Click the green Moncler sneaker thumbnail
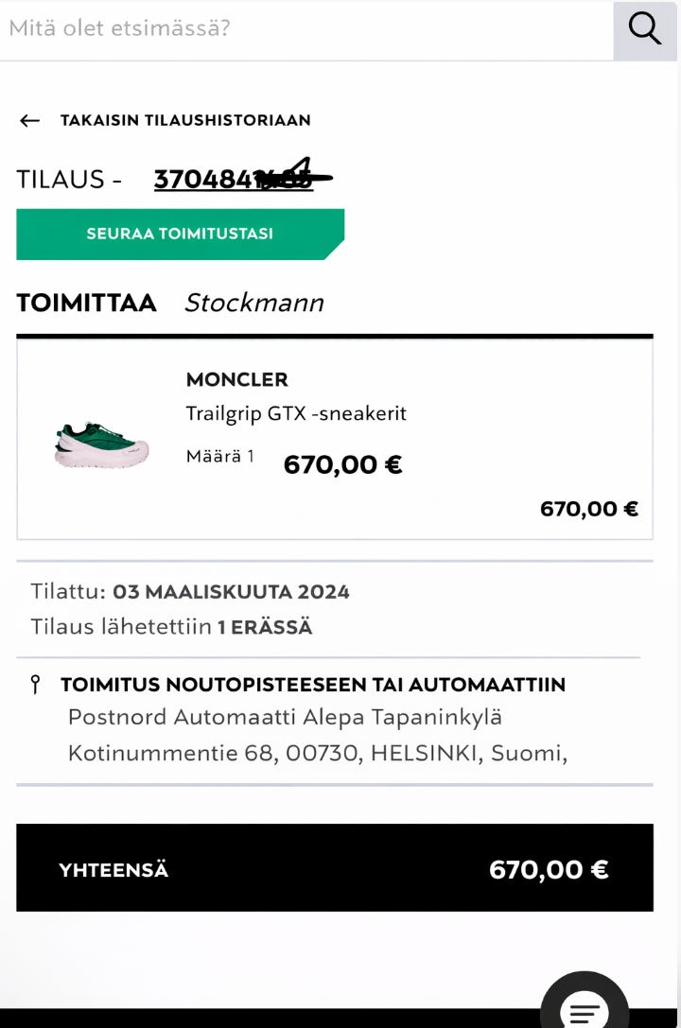The height and width of the screenshot is (1028, 681). pyautogui.click(x=101, y=444)
